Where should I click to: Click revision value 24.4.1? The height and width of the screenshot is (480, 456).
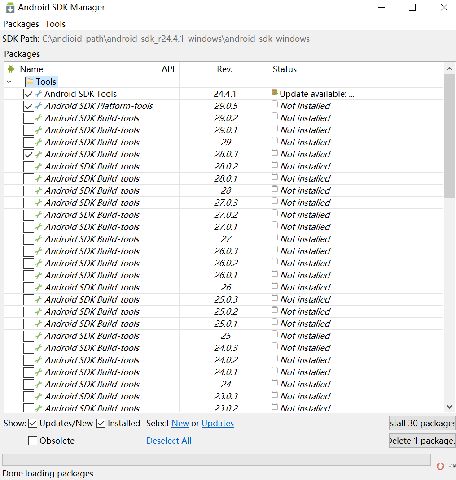click(225, 94)
